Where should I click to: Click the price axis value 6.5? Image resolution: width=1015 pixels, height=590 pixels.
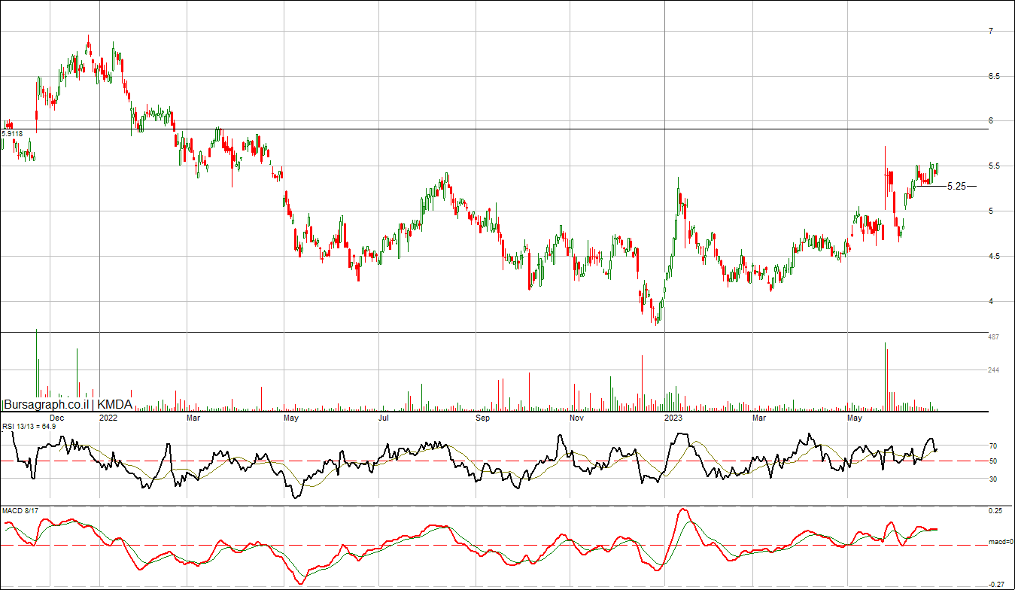[x=995, y=76]
